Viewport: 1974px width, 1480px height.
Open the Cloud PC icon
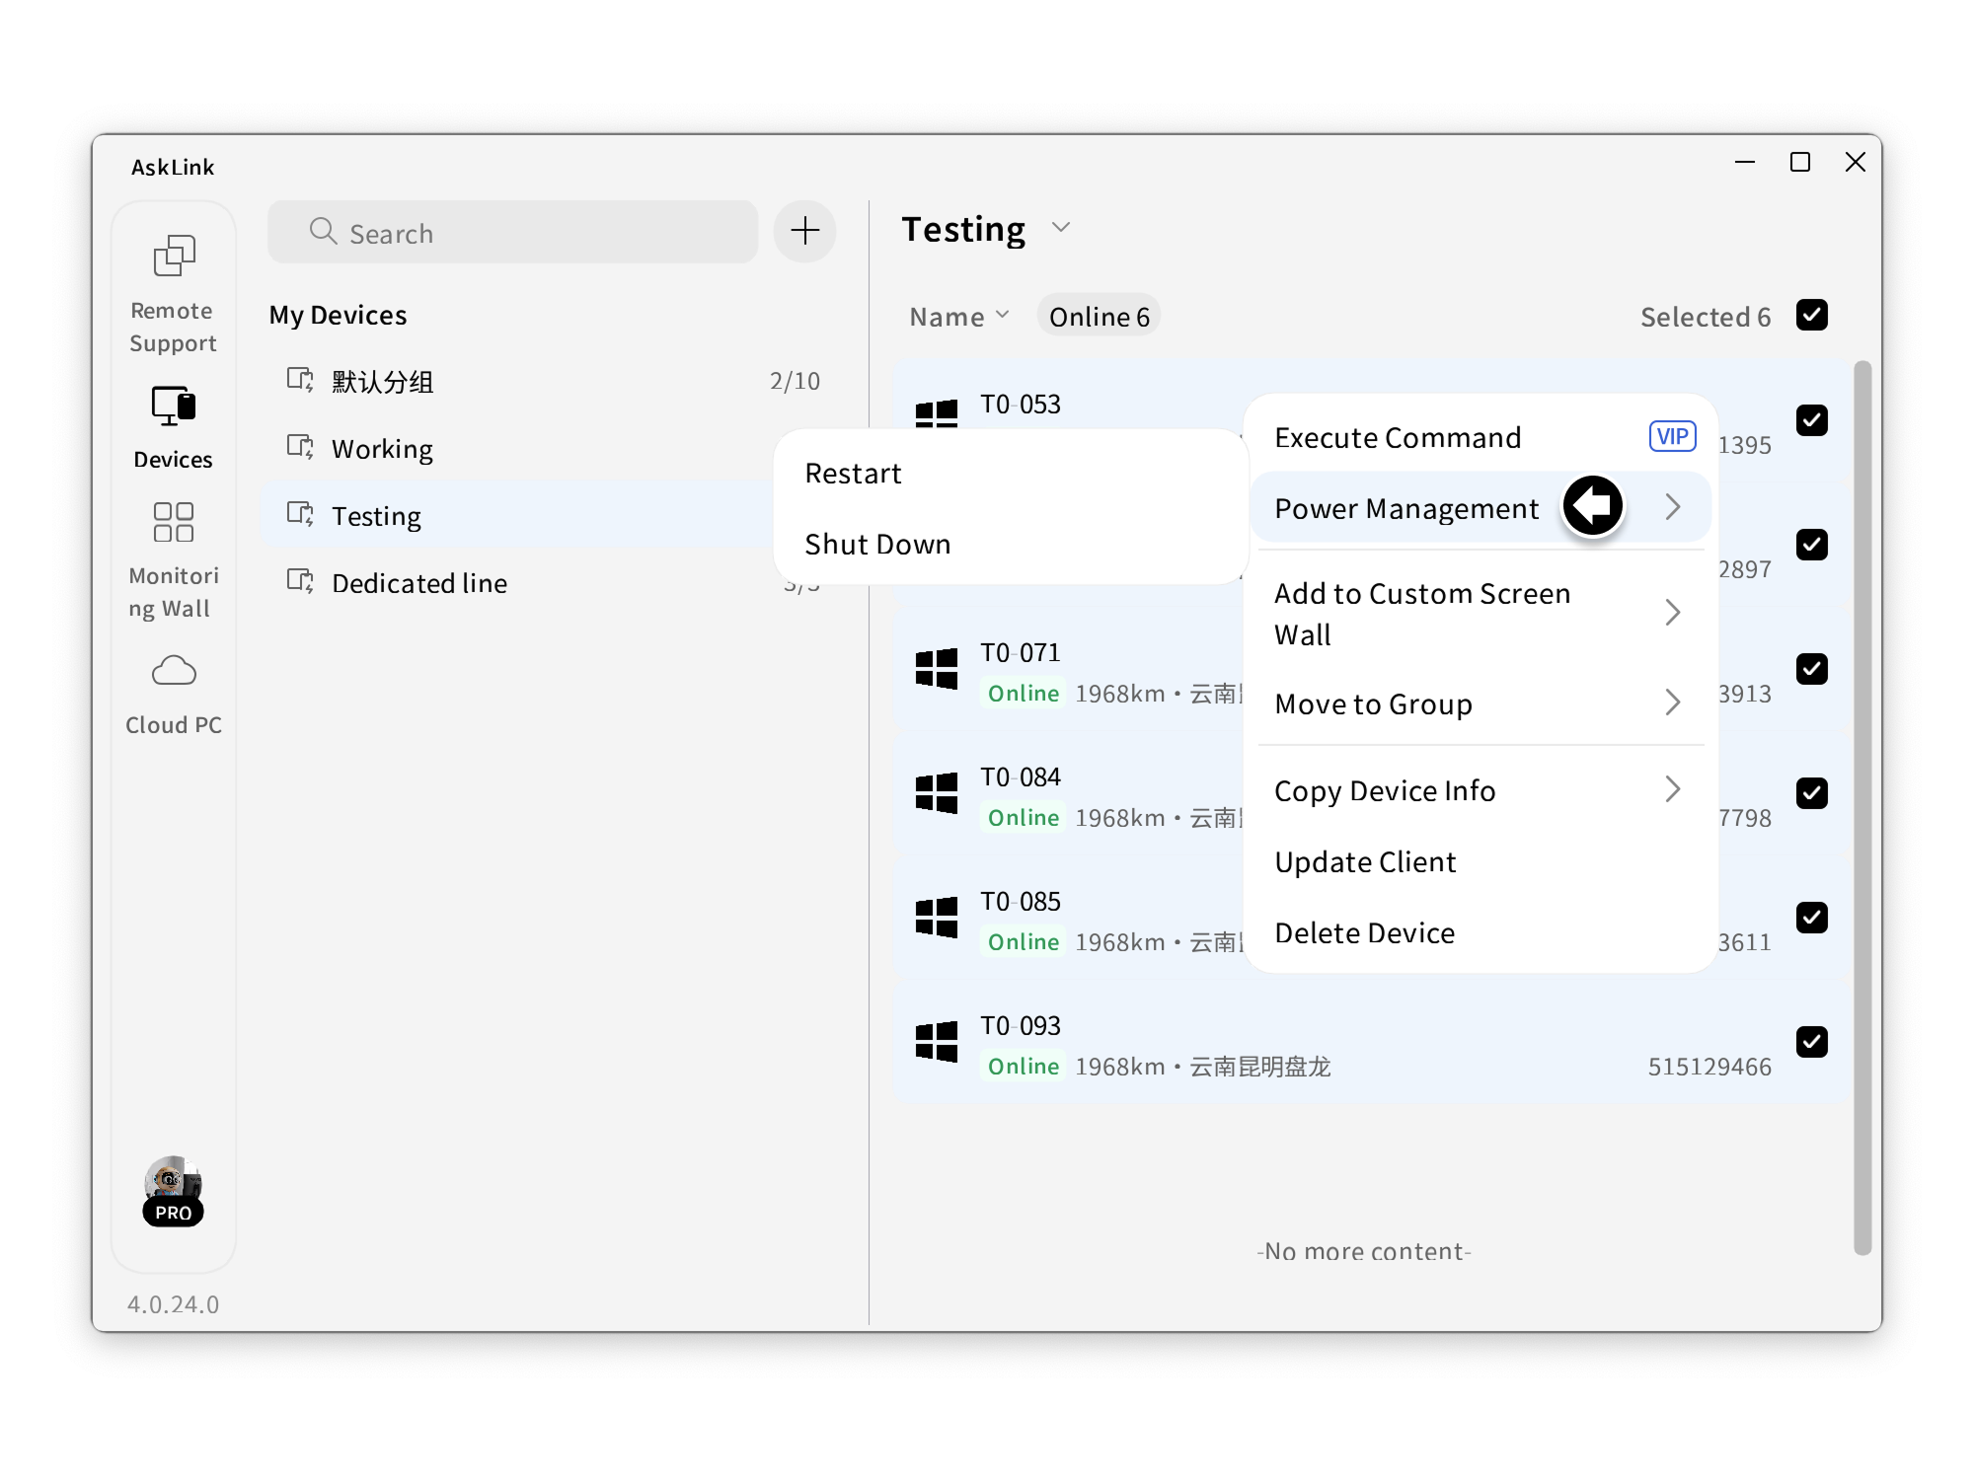[x=174, y=672]
